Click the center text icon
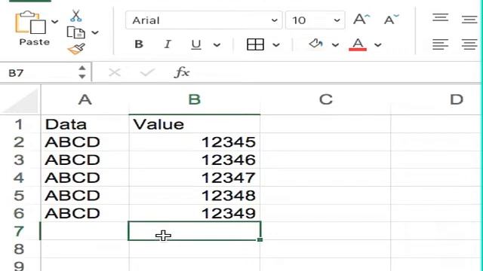 pos(469,44)
